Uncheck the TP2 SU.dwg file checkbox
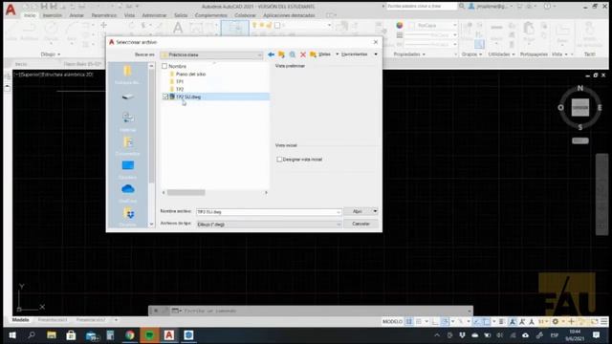The image size is (612, 344). pos(165,97)
